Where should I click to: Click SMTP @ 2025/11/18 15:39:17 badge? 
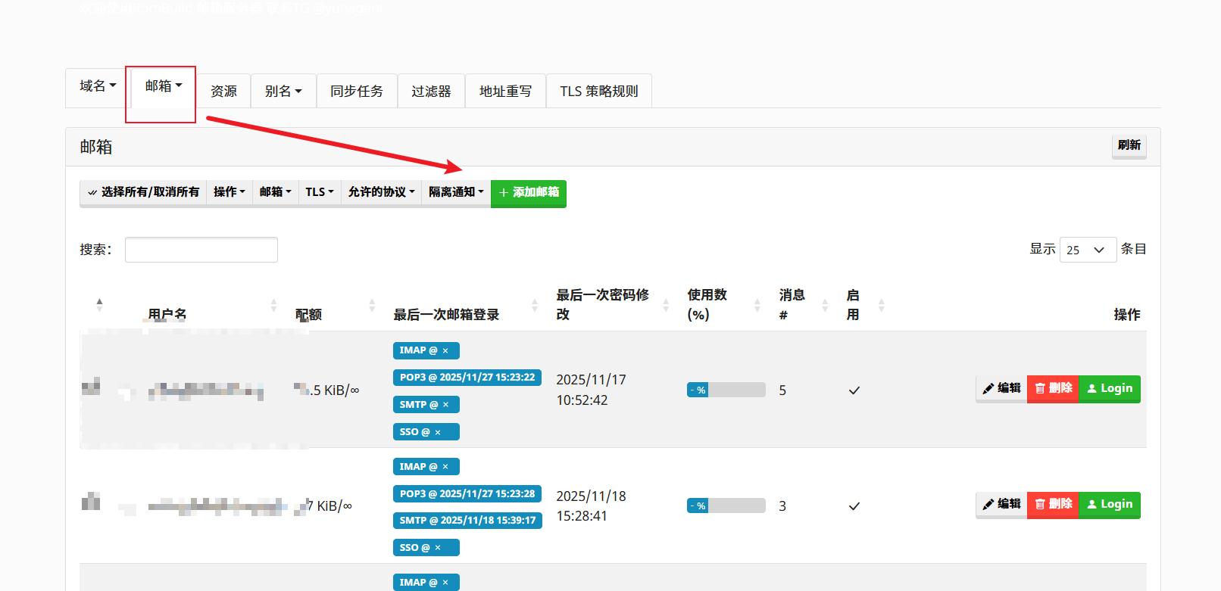click(x=468, y=521)
